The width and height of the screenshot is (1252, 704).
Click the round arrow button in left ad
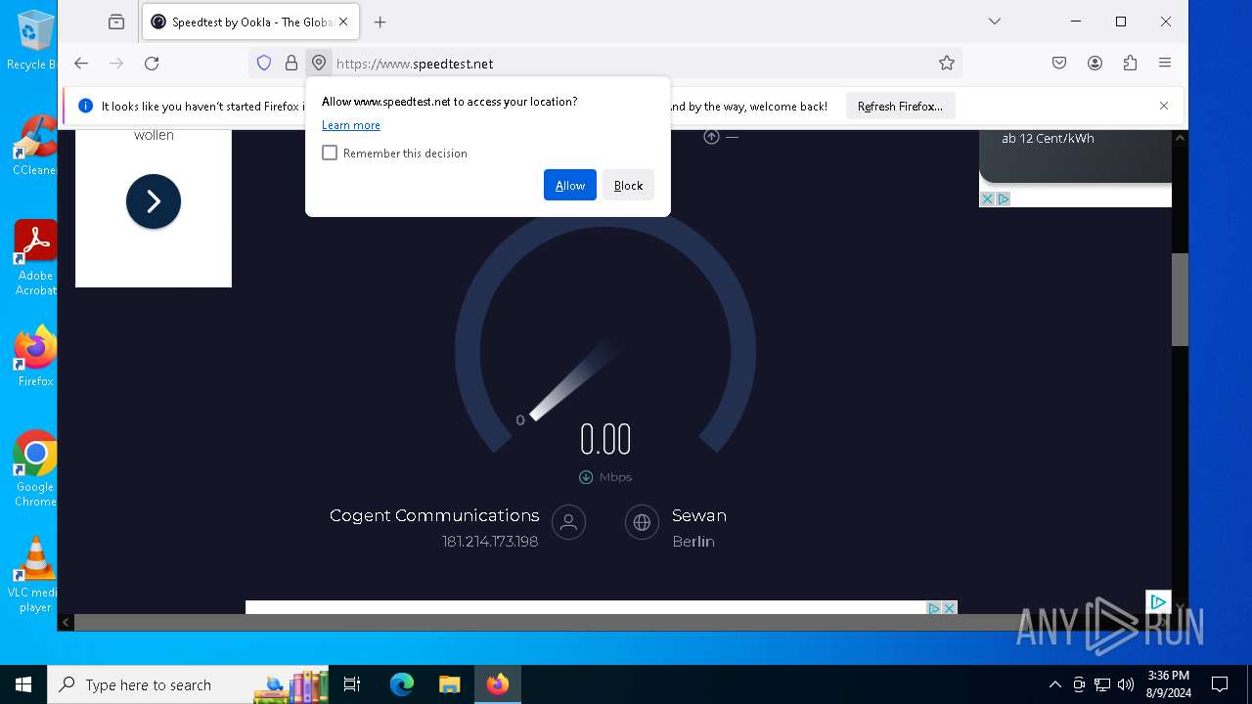click(x=154, y=201)
